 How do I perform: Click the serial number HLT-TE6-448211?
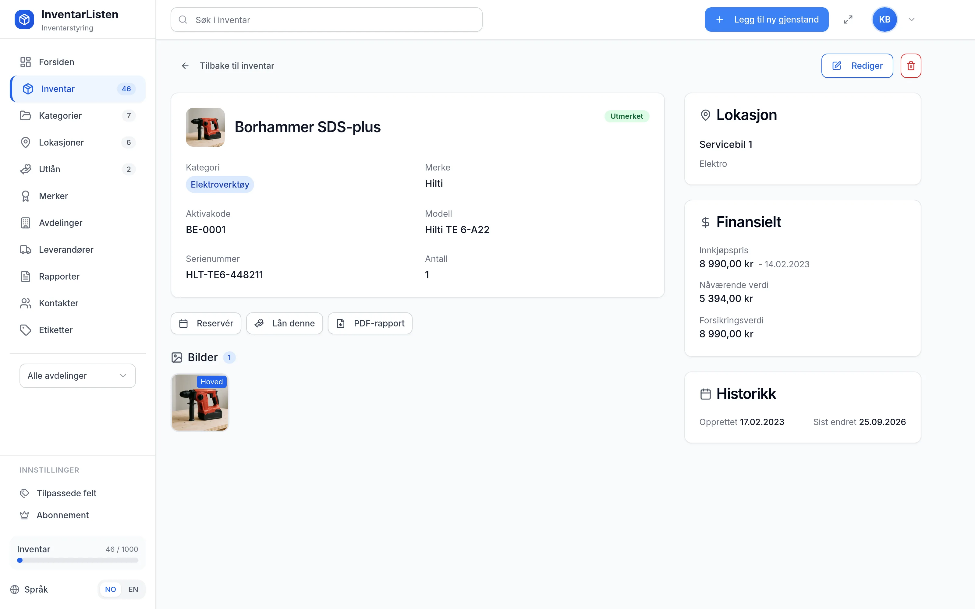pos(225,275)
